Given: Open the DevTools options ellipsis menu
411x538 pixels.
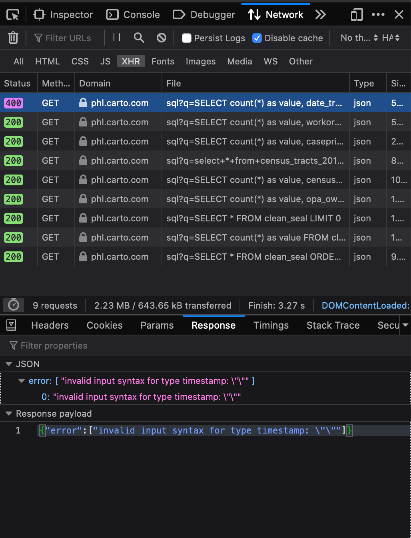Looking at the screenshot, I should point(378,15).
